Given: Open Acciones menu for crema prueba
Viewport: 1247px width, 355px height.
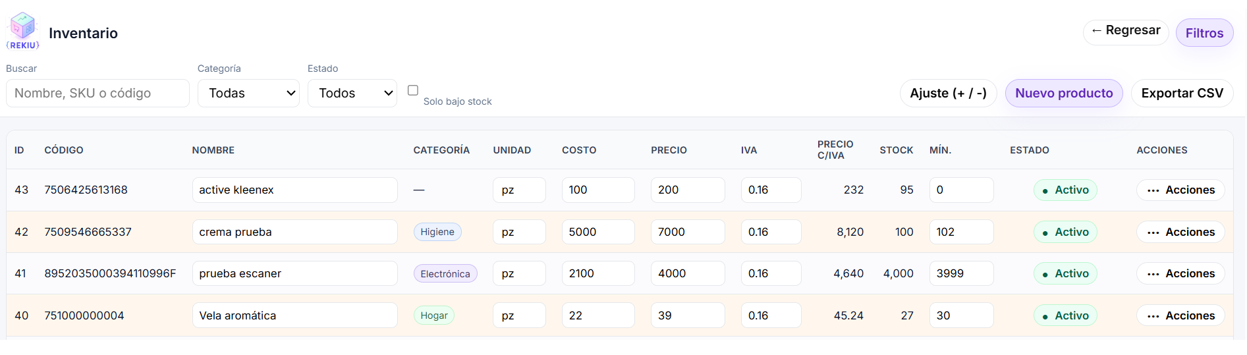Looking at the screenshot, I should coord(1180,232).
